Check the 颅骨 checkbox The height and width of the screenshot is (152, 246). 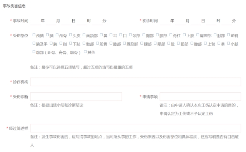click(x=57, y=35)
